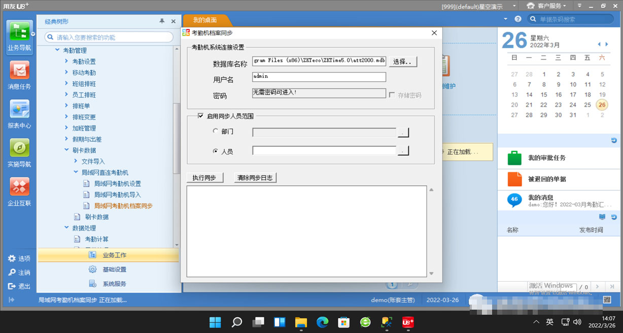Image resolution: width=623 pixels, height=333 pixels.
Task: Collapse 考勤管理 tree node
Action: (x=57, y=50)
